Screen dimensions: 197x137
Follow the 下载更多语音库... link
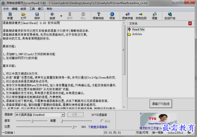98,127
